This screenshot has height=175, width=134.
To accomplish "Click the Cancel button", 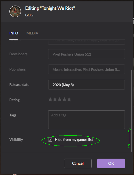I will (78, 163).
